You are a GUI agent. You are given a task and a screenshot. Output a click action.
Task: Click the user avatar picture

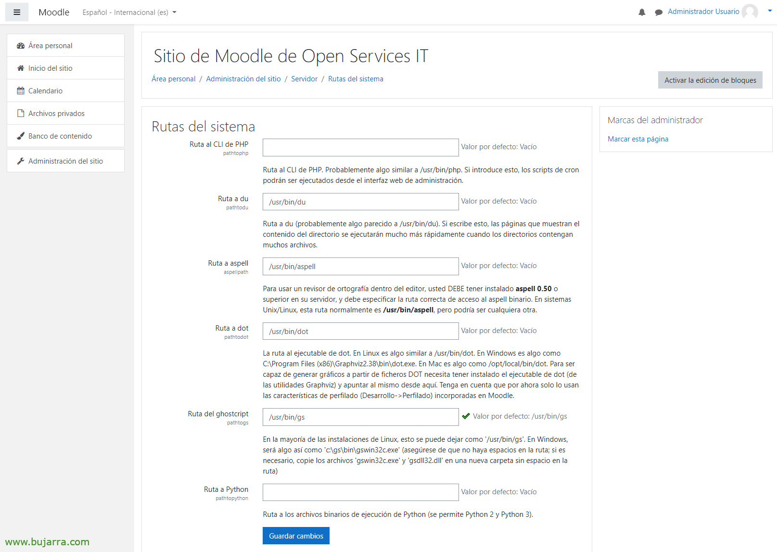click(x=750, y=12)
